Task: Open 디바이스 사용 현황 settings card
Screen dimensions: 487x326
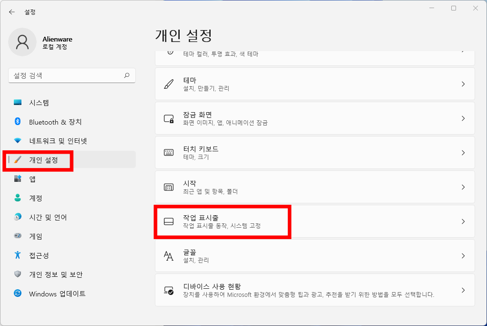Action: point(315,290)
